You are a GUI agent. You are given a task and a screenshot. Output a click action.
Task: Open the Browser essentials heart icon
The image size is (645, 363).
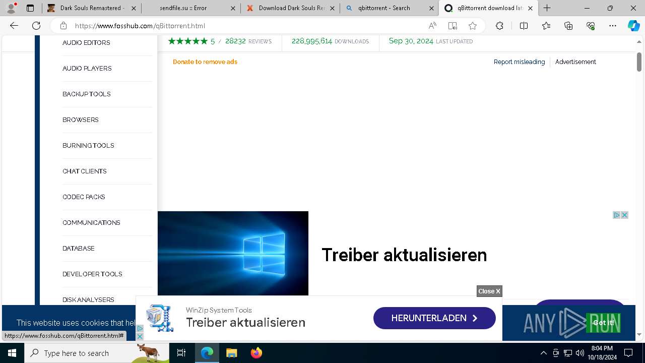pyautogui.click(x=591, y=26)
